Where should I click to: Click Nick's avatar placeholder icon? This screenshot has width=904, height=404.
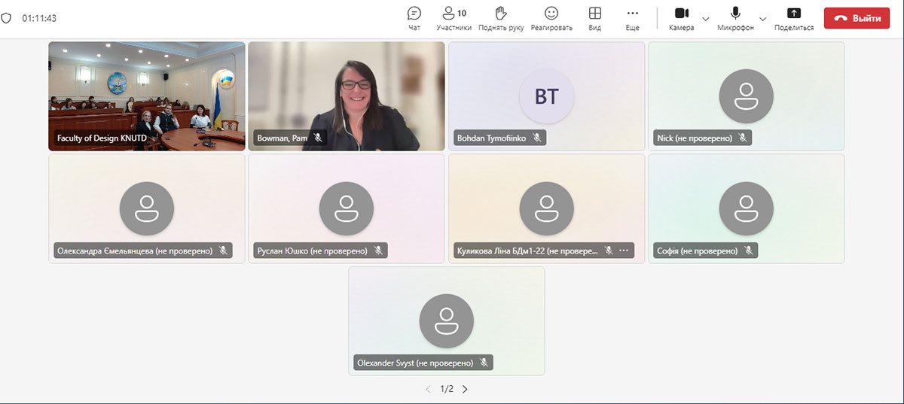[747, 96]
